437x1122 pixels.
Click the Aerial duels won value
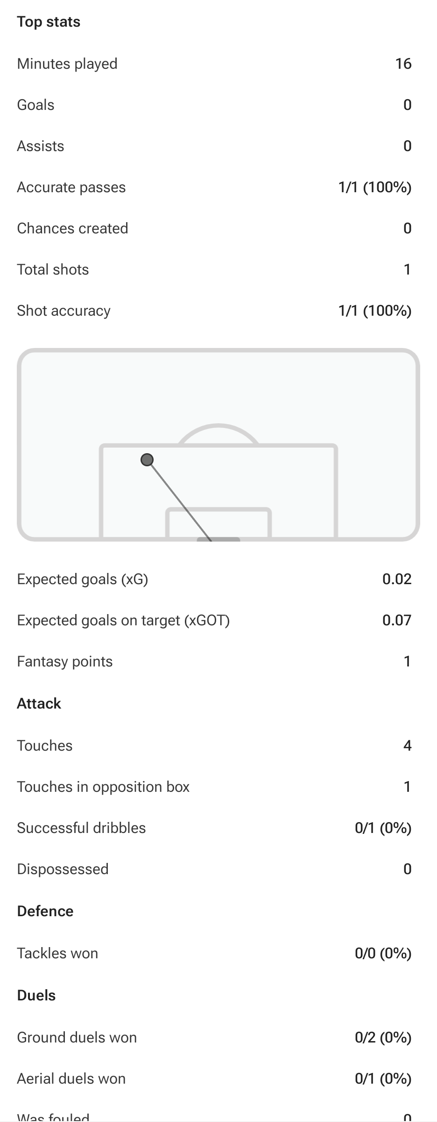click(383, 1079)
